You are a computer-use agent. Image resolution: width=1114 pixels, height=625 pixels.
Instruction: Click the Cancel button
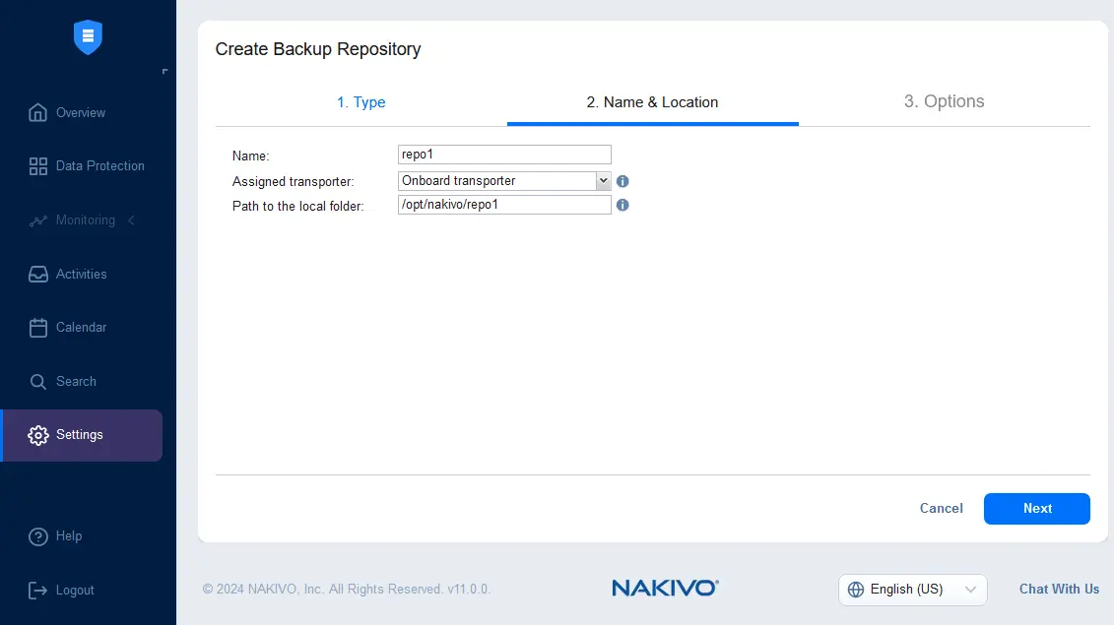pyautogui.click(x=942, y=509)
